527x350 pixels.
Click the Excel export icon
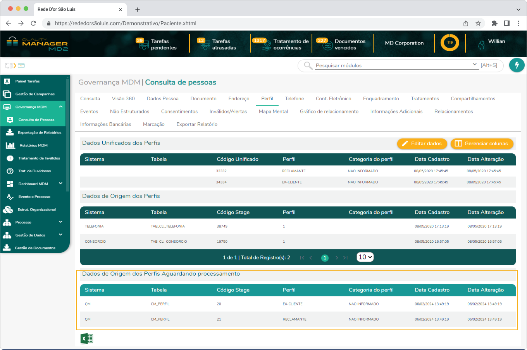(x=87, y=339)
